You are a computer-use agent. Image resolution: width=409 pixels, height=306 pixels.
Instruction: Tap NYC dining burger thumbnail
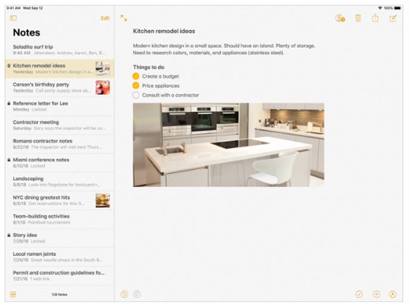click(x=103, y=201)
